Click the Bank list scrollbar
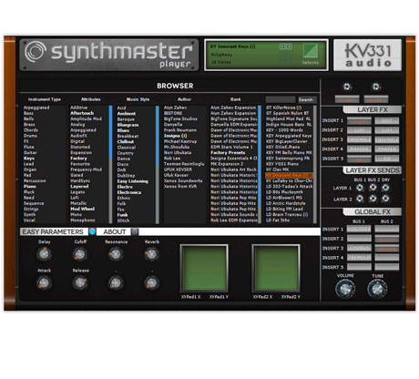This screenshot has width=419, height=379. [260, 164]
